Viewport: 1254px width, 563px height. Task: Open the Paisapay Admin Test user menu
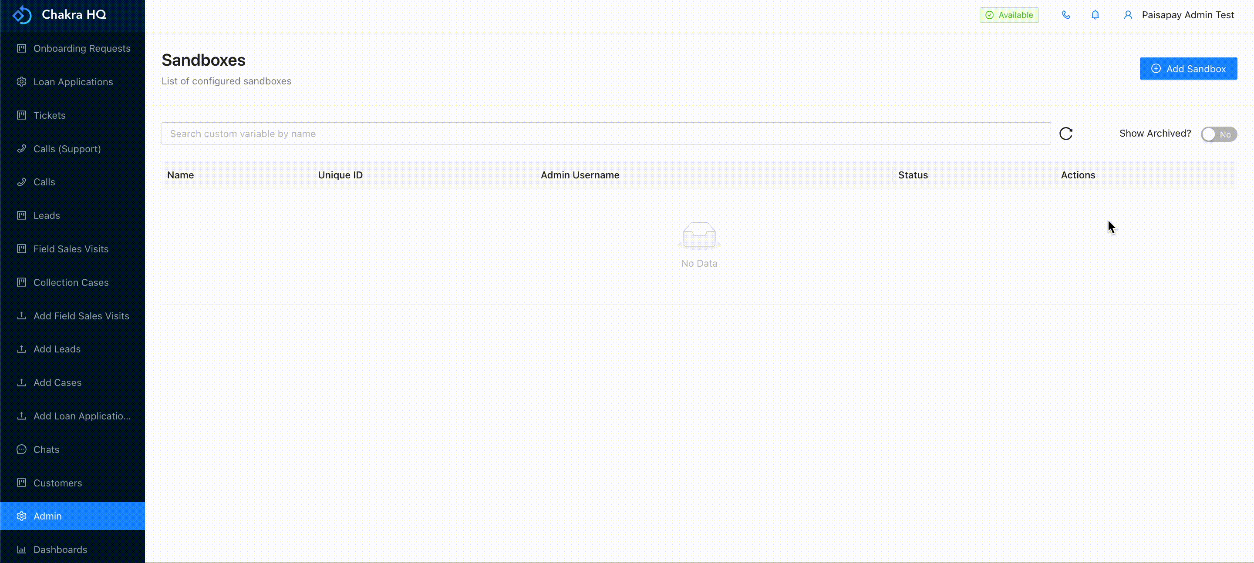[x=1187, y=15]
